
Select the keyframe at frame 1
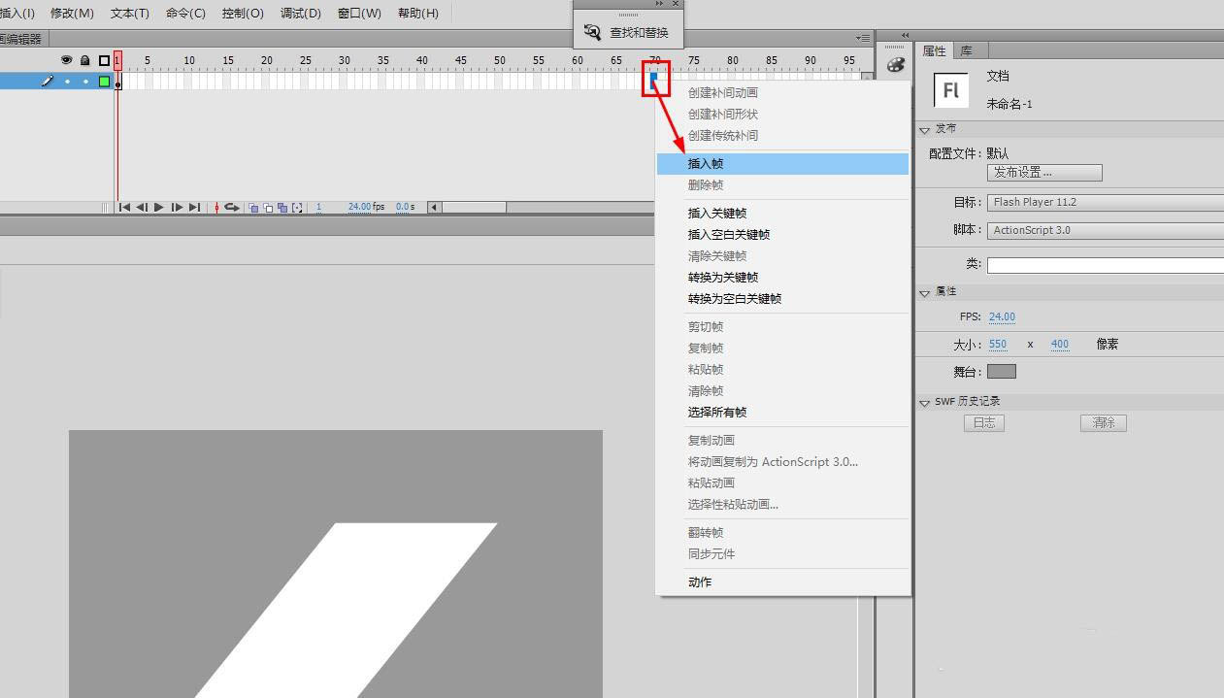[x=118, y=82]
